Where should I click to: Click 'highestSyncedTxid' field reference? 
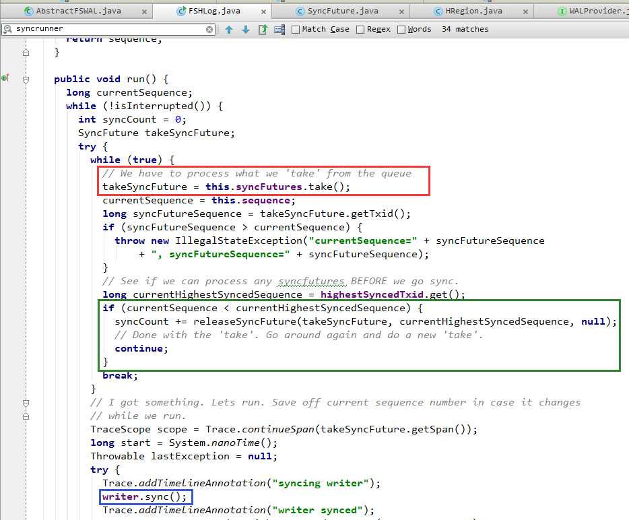[x=372, y=294]
